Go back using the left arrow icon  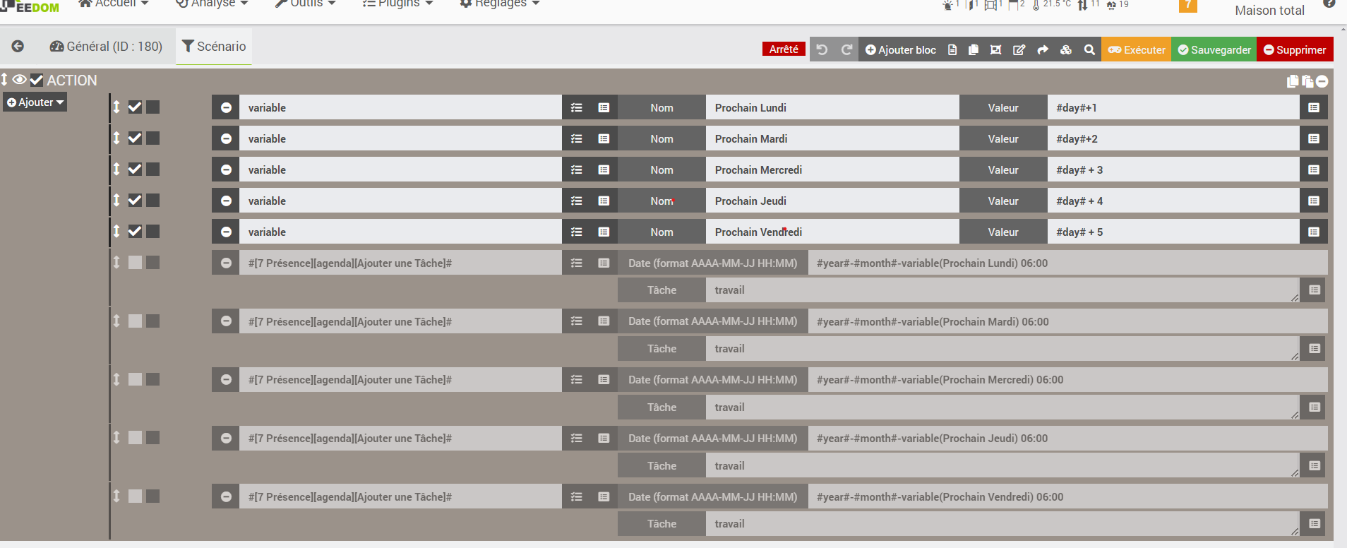18,47
